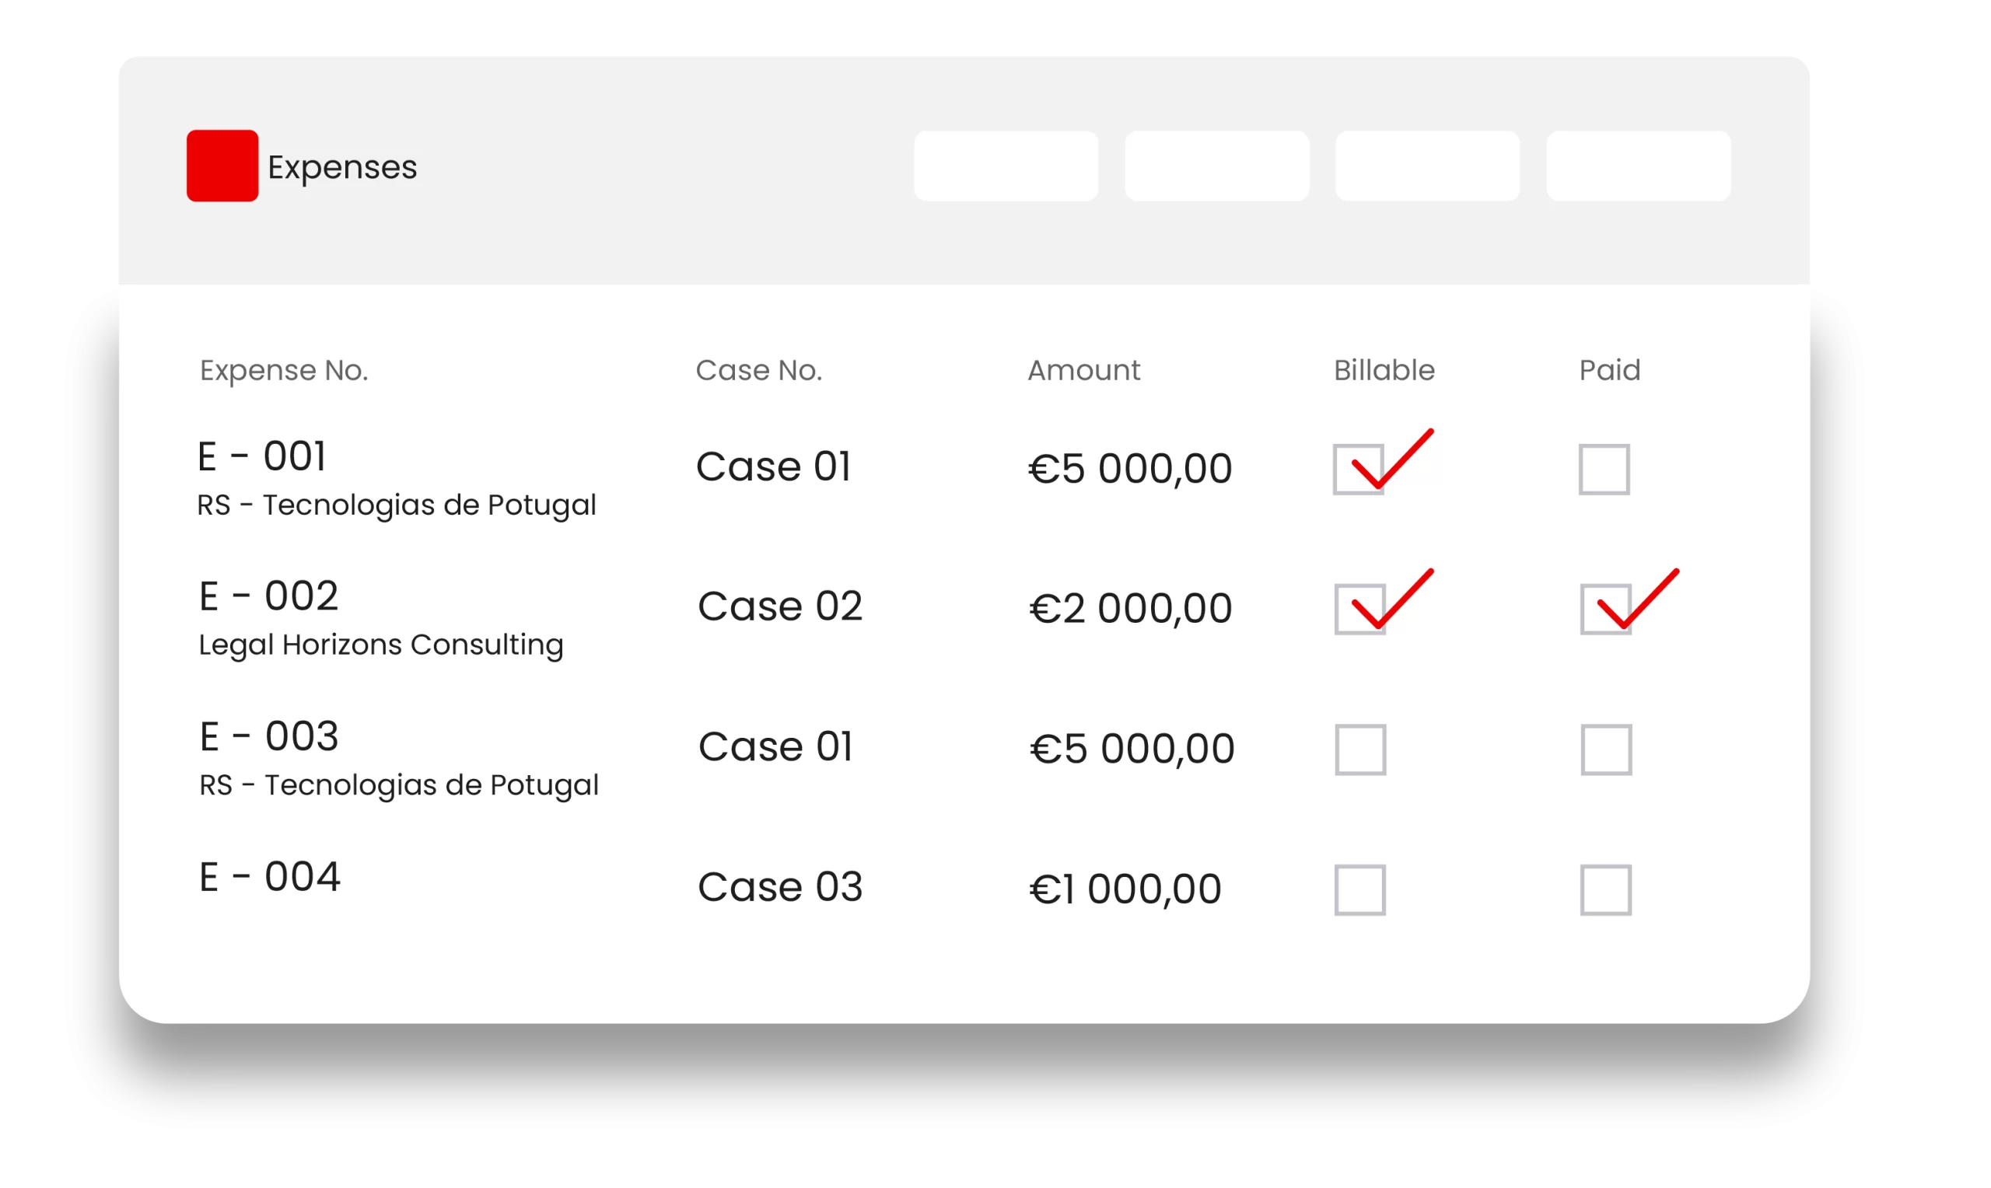Screen dimensions: 1991x1188
Task: Click the last blank header button
Action: (x=1638, y=166)
